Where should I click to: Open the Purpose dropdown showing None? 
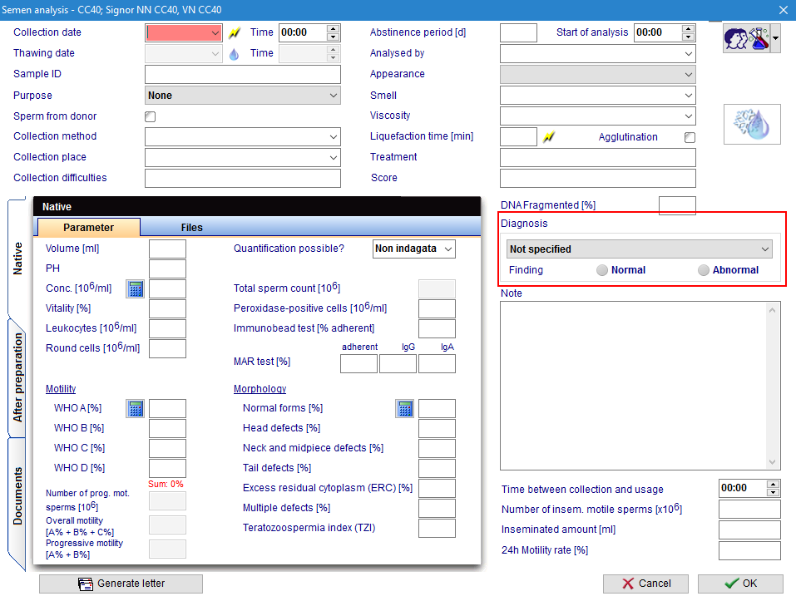243,96
